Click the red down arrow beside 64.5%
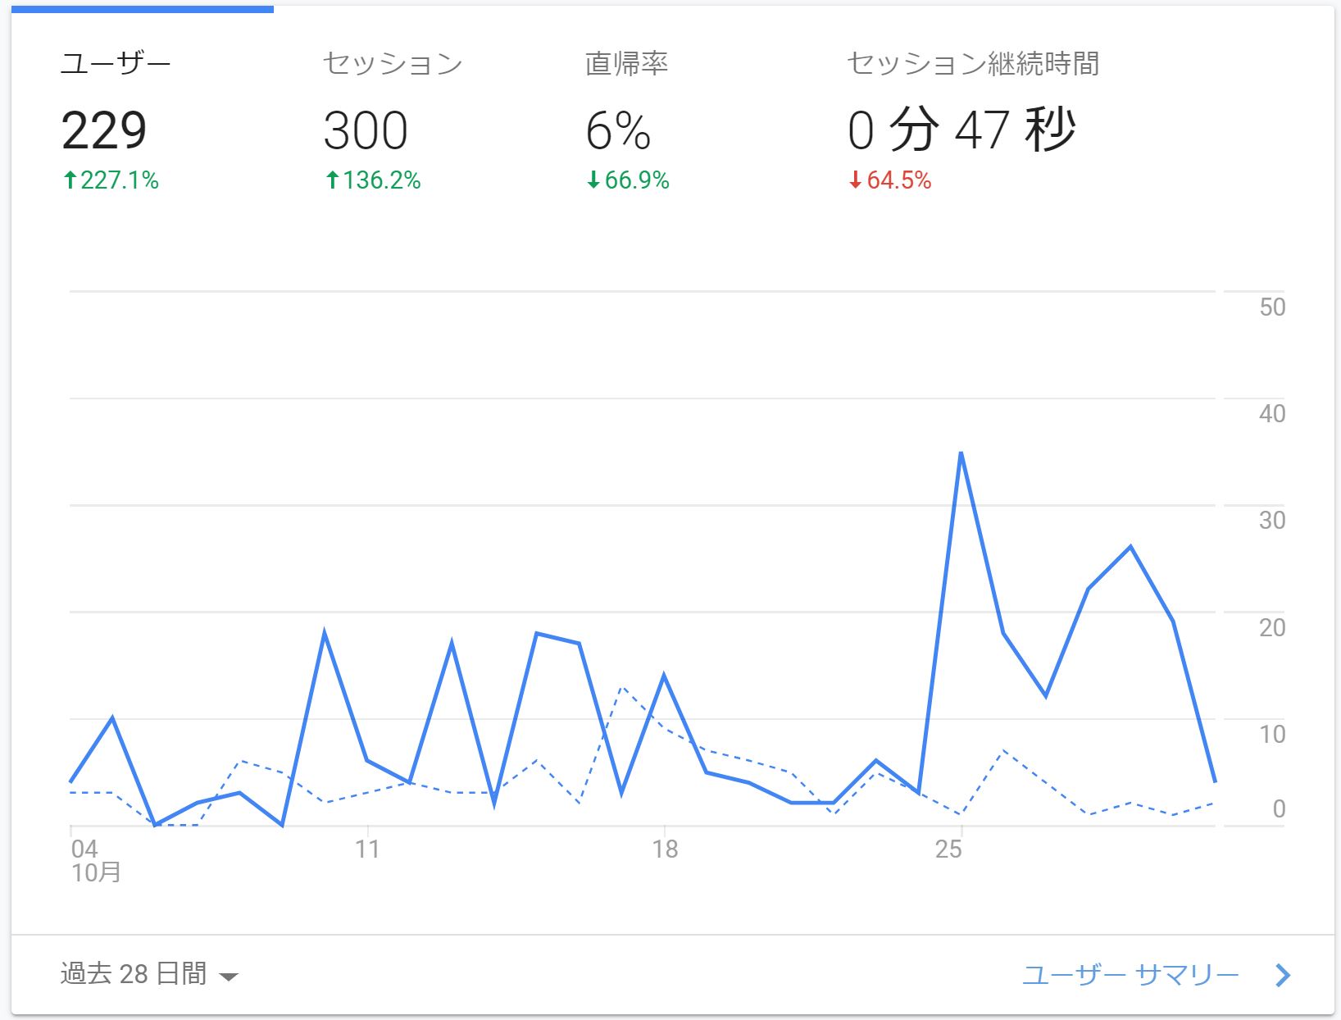1341x1020 pixels. 856,180
